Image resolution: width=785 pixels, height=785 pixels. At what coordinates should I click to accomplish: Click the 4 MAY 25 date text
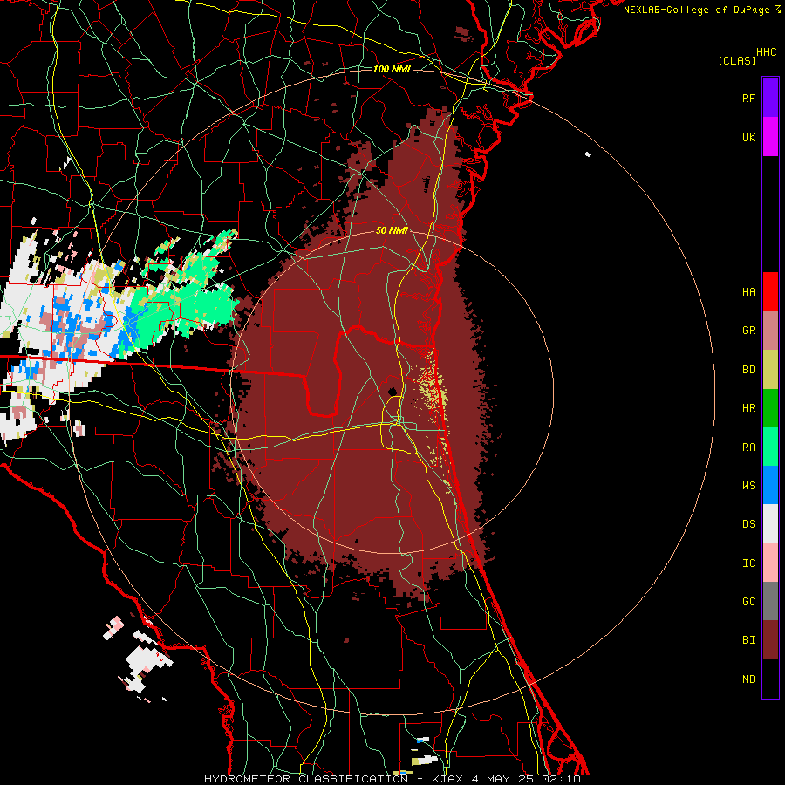(x=502, y=779)
